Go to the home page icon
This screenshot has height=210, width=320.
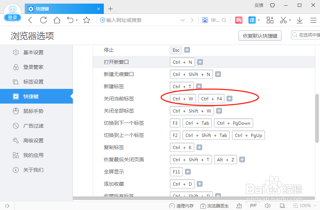pos(57,20)
